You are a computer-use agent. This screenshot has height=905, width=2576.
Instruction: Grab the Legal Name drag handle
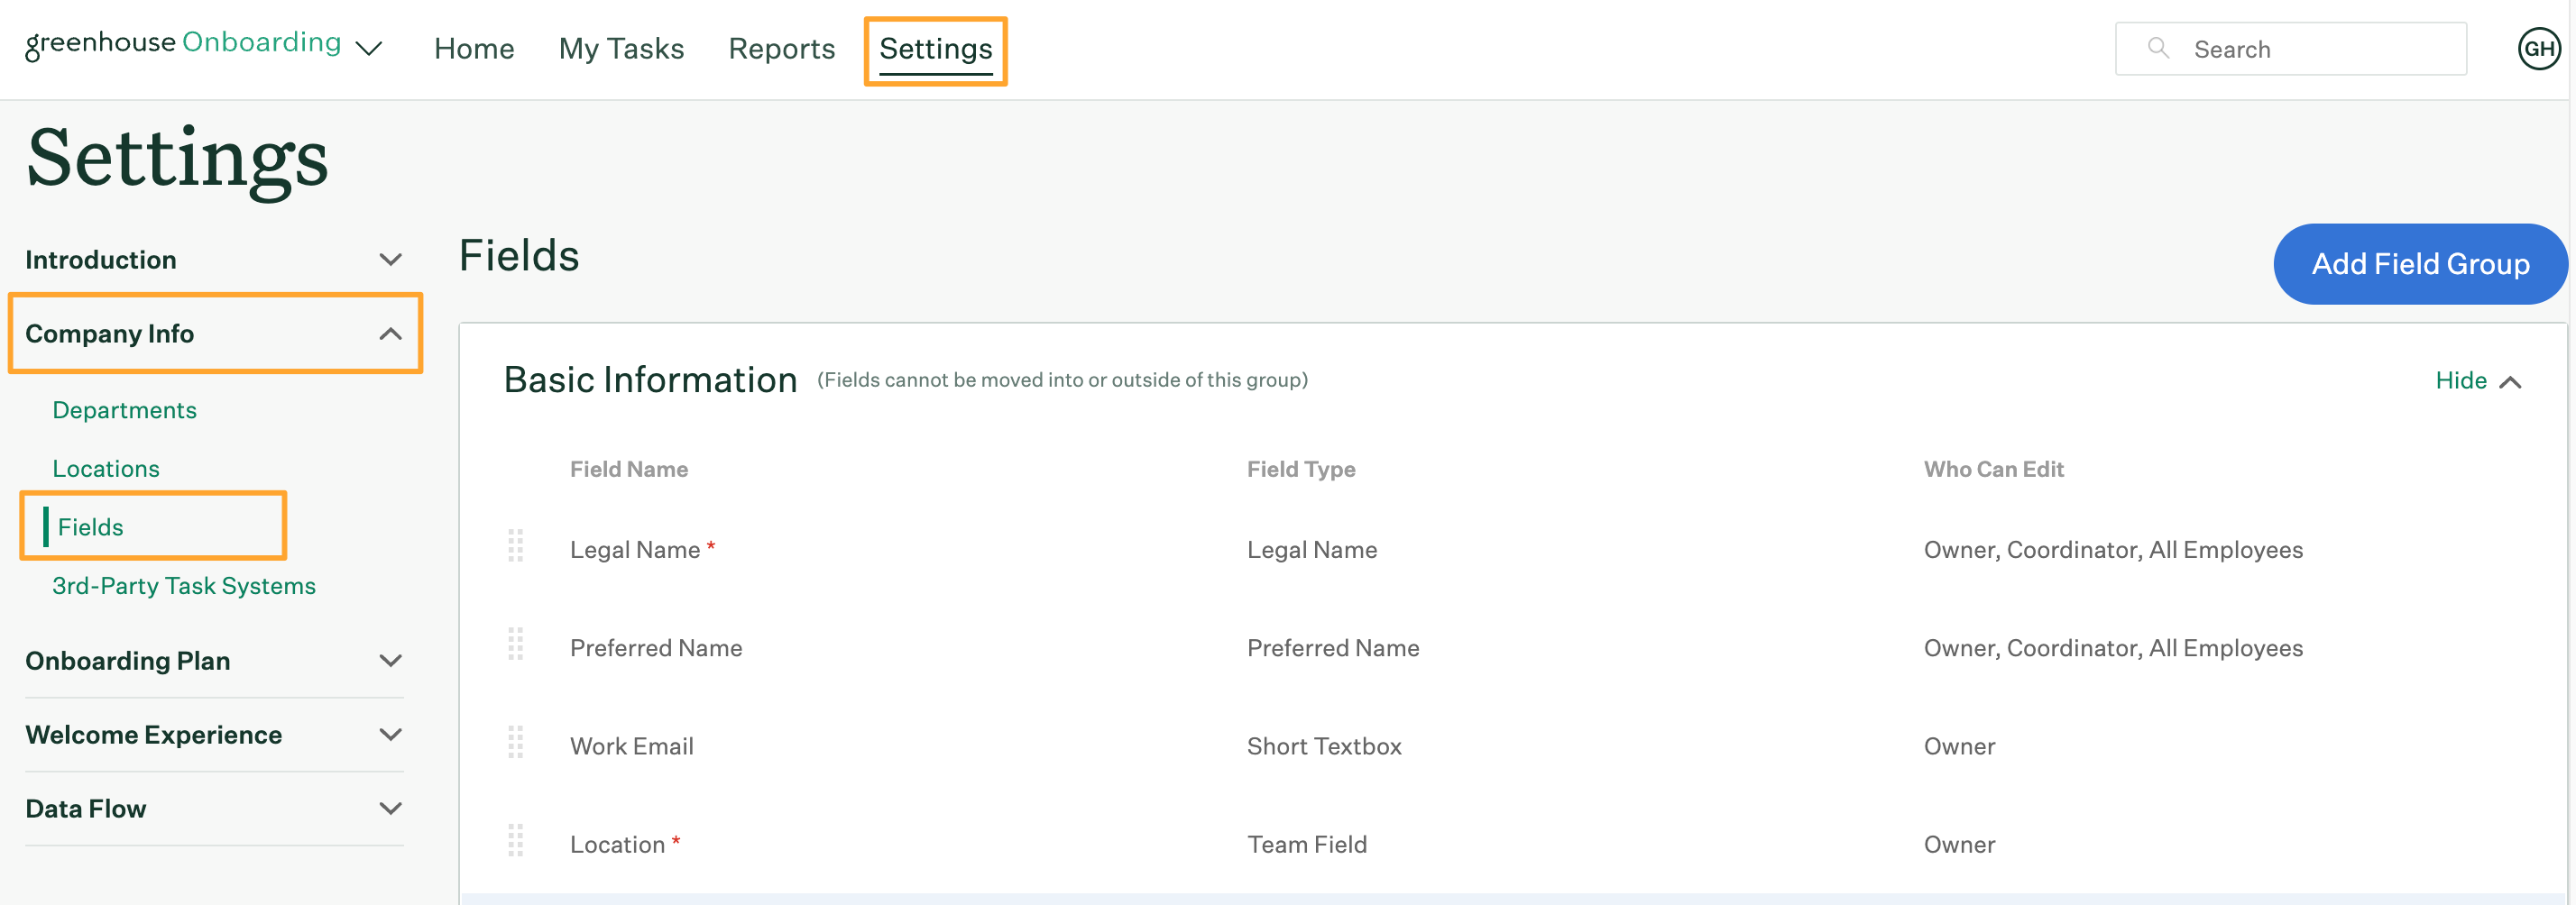click(515, 546)
